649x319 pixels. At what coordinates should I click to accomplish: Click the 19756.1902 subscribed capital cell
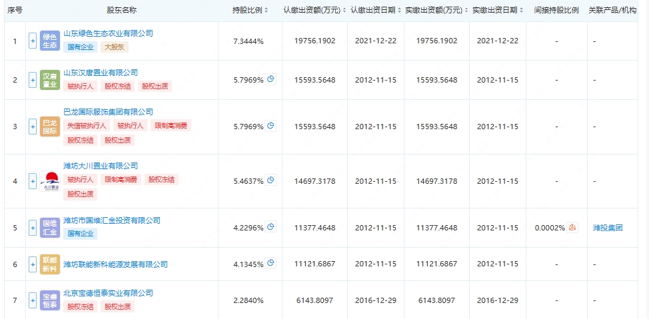315,41
